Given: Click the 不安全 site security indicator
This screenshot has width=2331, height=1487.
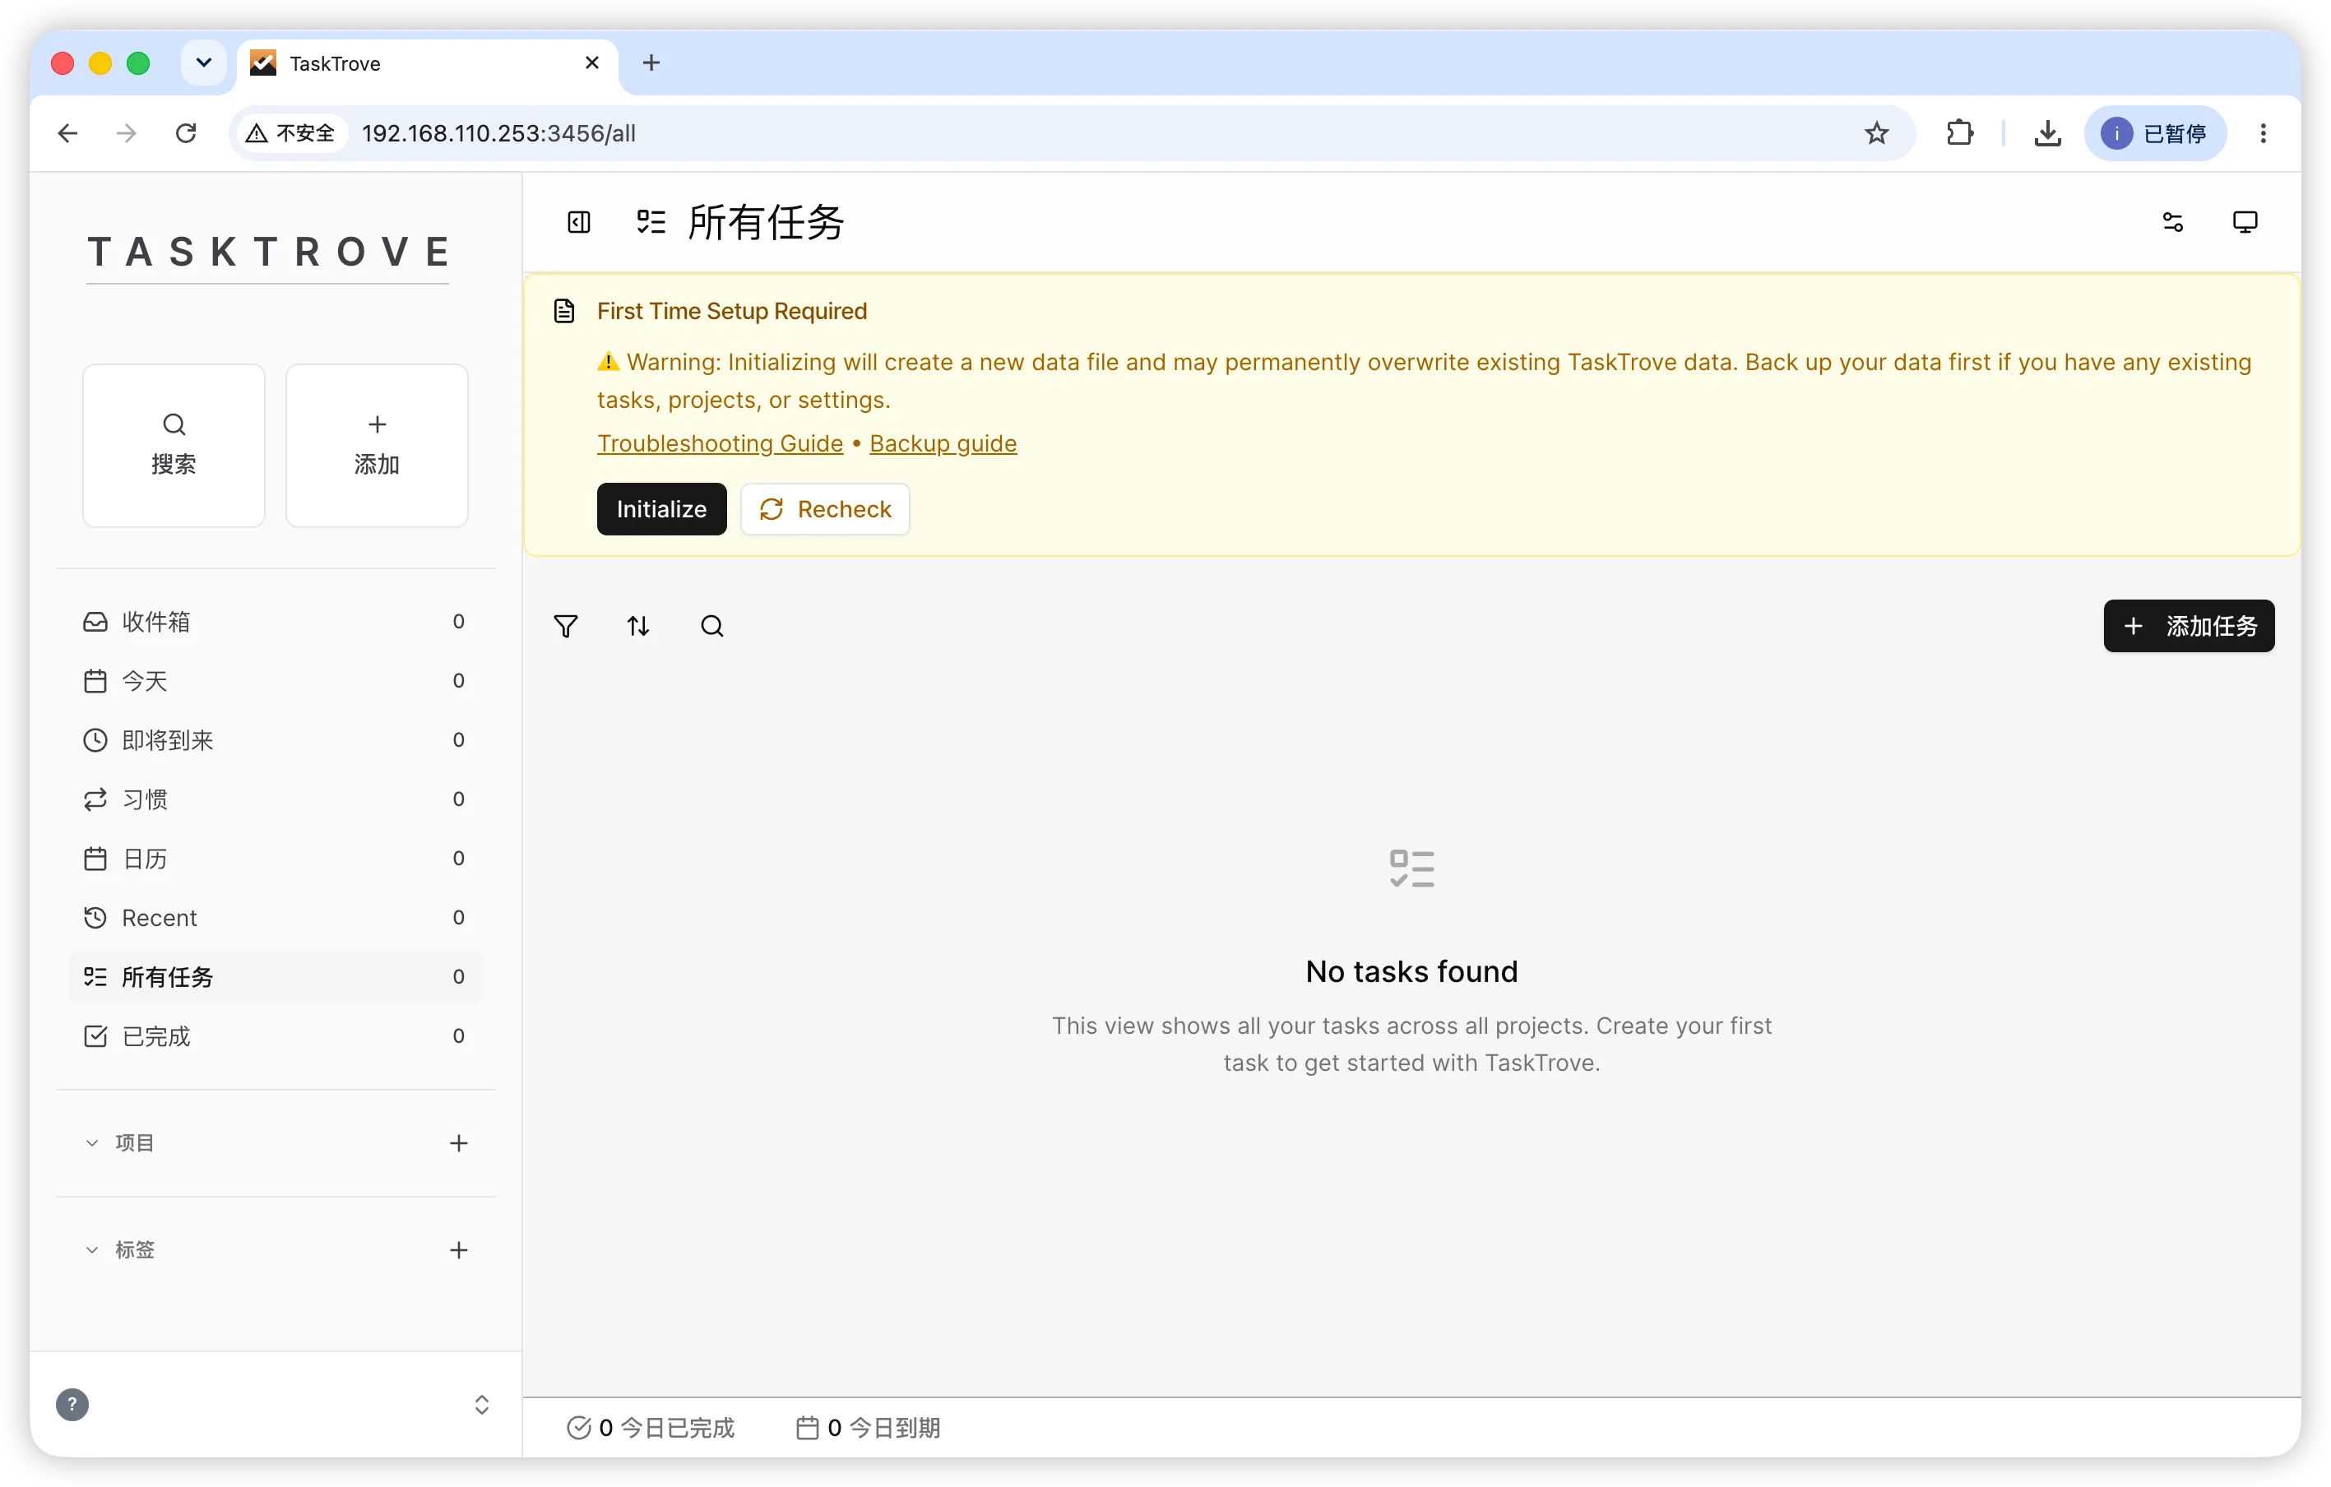Looking at the screenshot, I should click(x=290, y=133).
